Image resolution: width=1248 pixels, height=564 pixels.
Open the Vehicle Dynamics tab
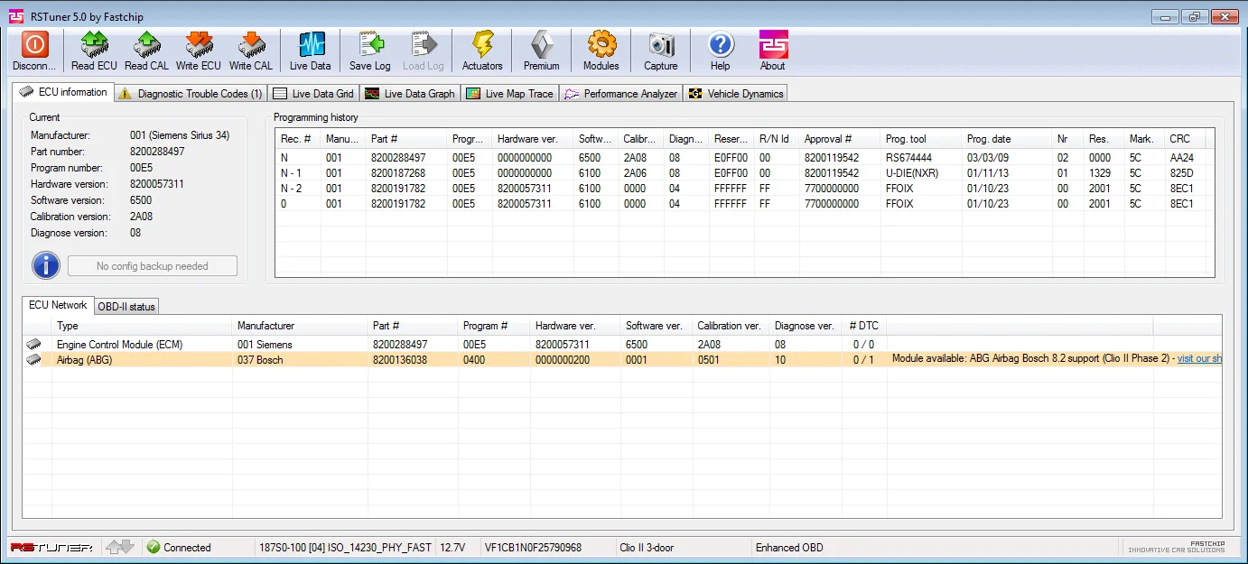(x=736, y=94)
